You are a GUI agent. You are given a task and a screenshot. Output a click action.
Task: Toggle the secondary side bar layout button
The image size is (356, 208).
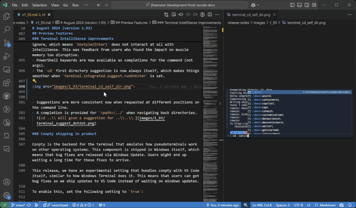[307, 5]
